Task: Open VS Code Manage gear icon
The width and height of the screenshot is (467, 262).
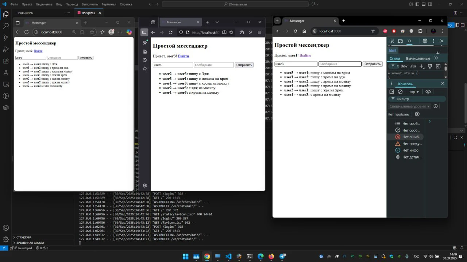Action: (6, 239)
